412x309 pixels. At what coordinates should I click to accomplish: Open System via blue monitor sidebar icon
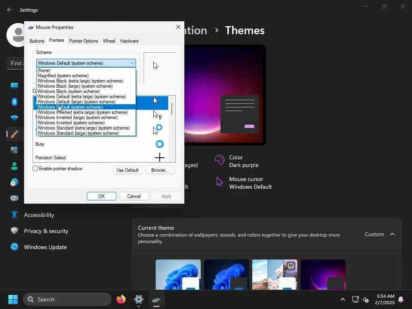pos(14,85)
